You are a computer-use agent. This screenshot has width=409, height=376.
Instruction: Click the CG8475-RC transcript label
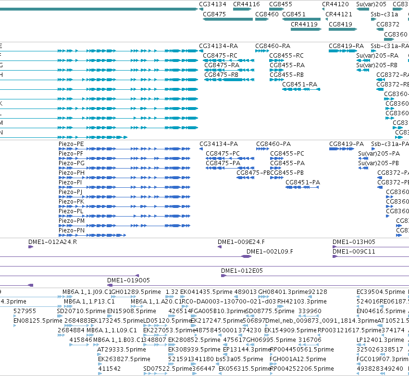click(220, 56)
